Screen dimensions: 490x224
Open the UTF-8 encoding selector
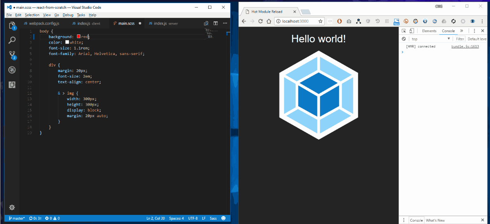tap(193, 218)
